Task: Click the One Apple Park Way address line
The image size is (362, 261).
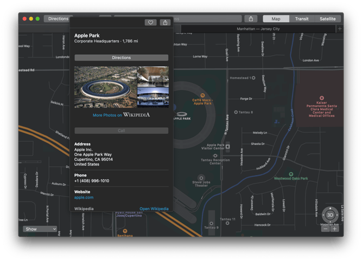Action: click(93, 155)
